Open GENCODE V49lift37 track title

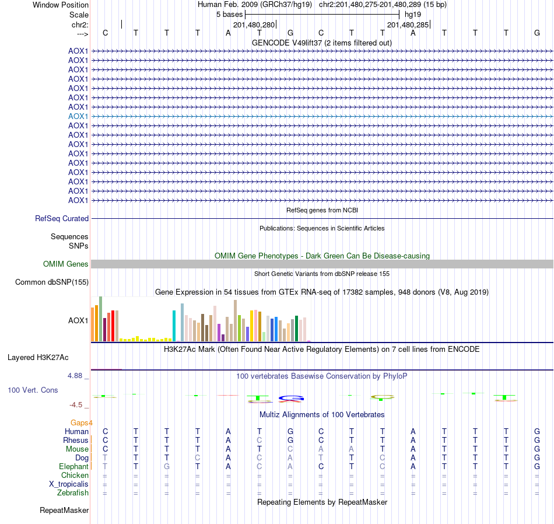pyautogui.click(x=321, y=43)
